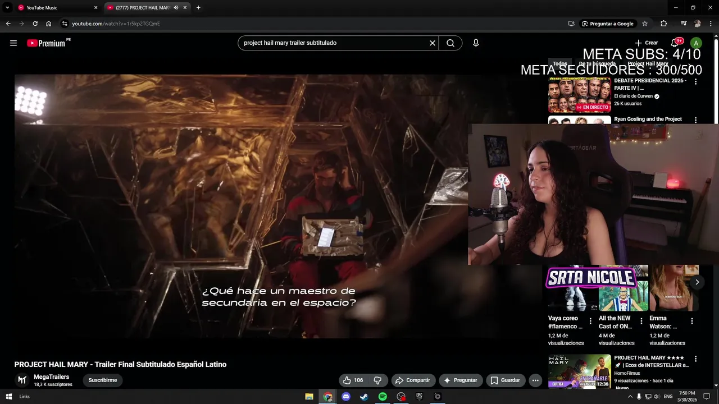
Task: Save the video with Guardar
Action: tap(506, 380)
